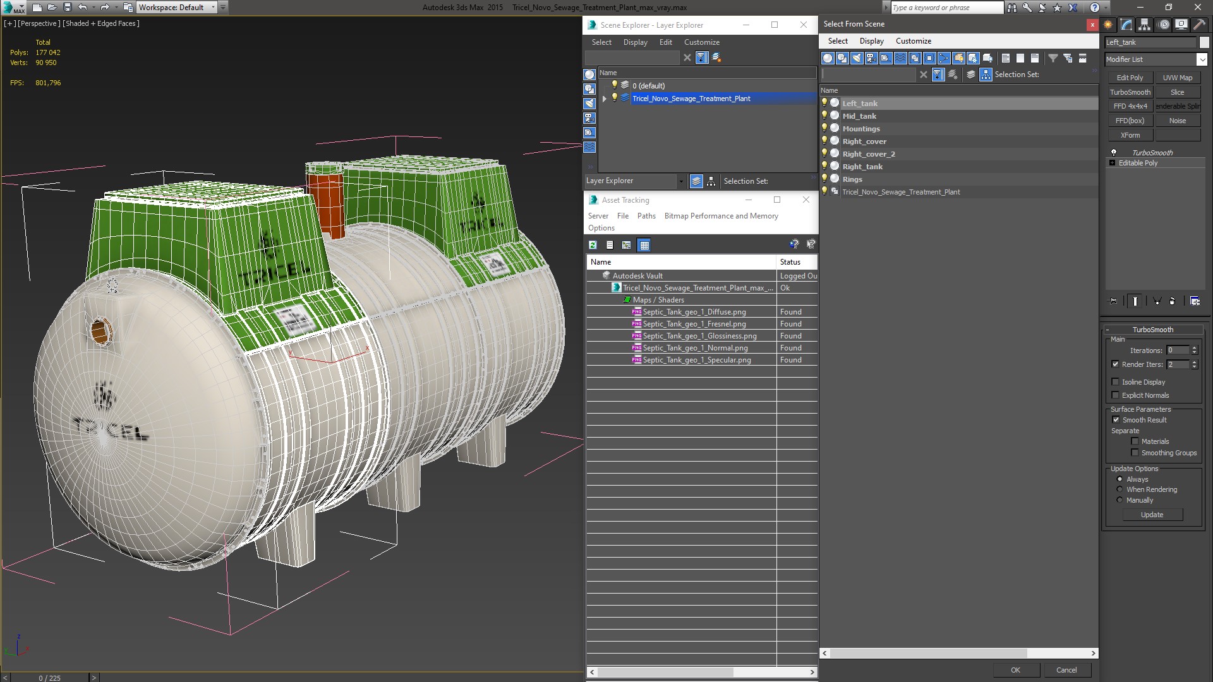
Task: Toggle Display Cameras filter in Select From Scene
Action: tap(871, 58)
